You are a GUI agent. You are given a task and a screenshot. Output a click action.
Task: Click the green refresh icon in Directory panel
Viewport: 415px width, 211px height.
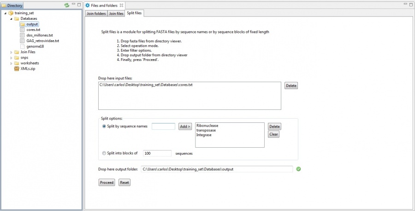[67, 5]
